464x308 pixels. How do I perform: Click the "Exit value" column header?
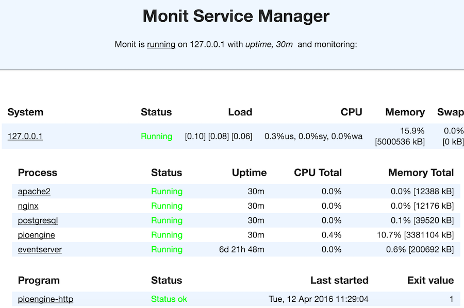pos(430,280)
